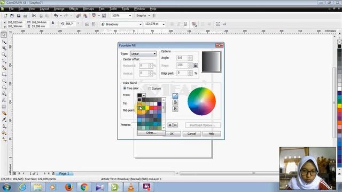Select the Two color radio button
Image resolution: width=342 pixels, height=192 pixels.
coord(125,88)
